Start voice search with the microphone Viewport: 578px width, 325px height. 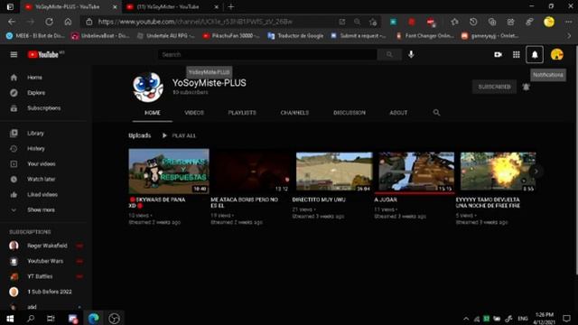click(x=411, y=54)
